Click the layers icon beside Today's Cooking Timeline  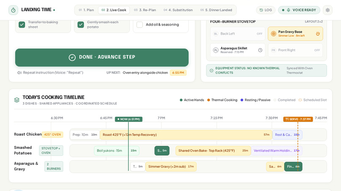coord(17,100)
